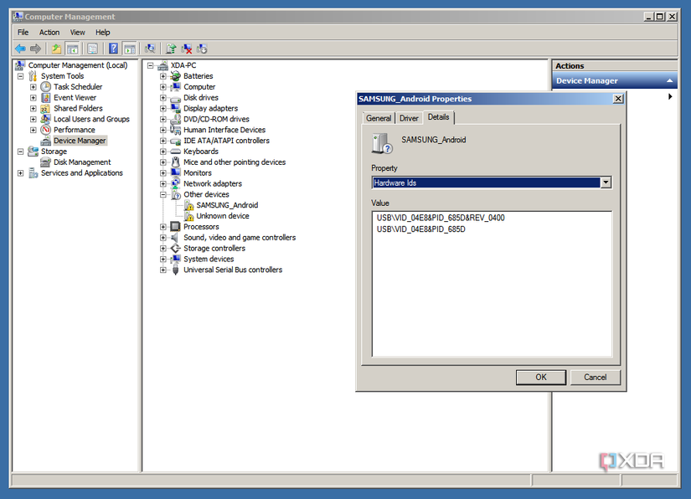The image size is (691, 499).
Task: Toggle Show/Hide Action Pane toolbar button
Action: 130,49
